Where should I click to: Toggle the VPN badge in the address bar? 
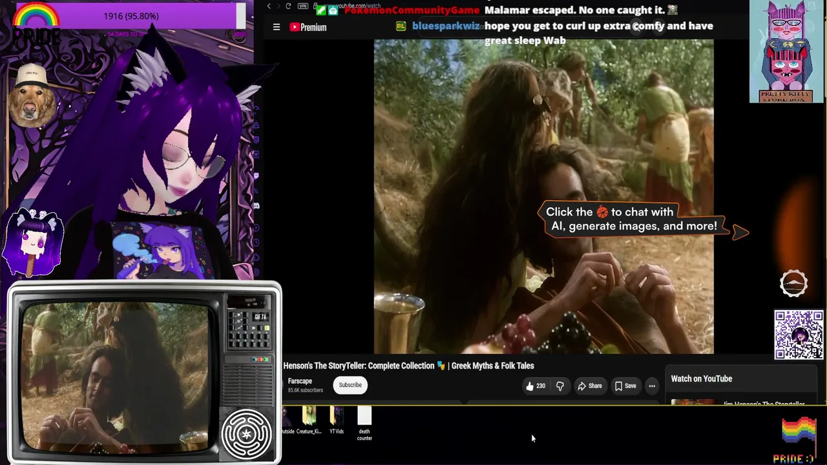point(302,6)
